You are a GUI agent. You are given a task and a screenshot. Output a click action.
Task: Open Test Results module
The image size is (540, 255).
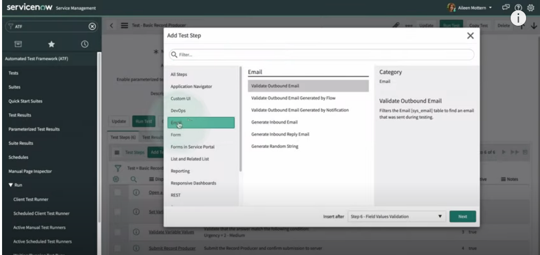[x=20, y=115]
